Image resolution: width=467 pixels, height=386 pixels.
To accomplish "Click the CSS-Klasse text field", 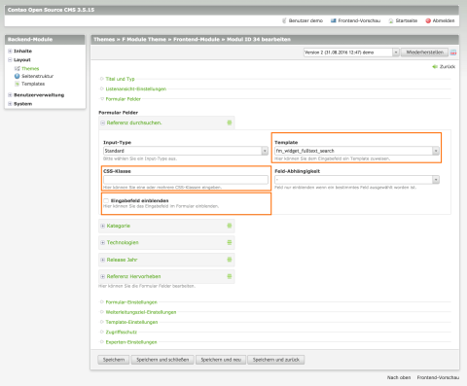I will [186, 179].
